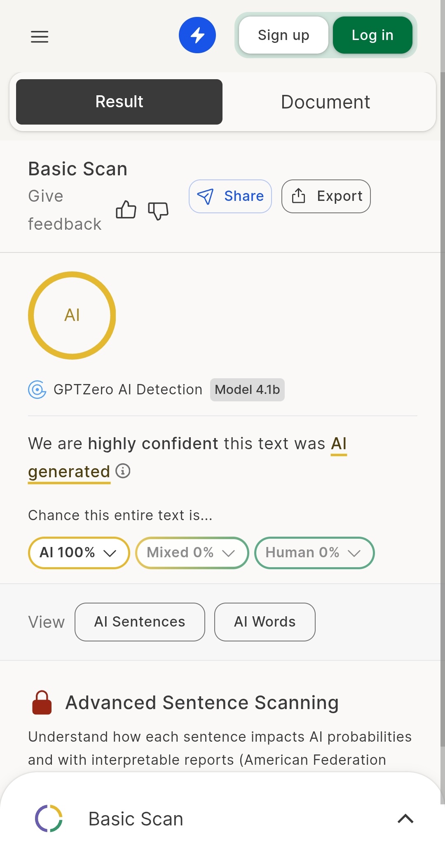The image size is (445, 865).
Task: Switch to the Result tab
Action: pos(119,102)
